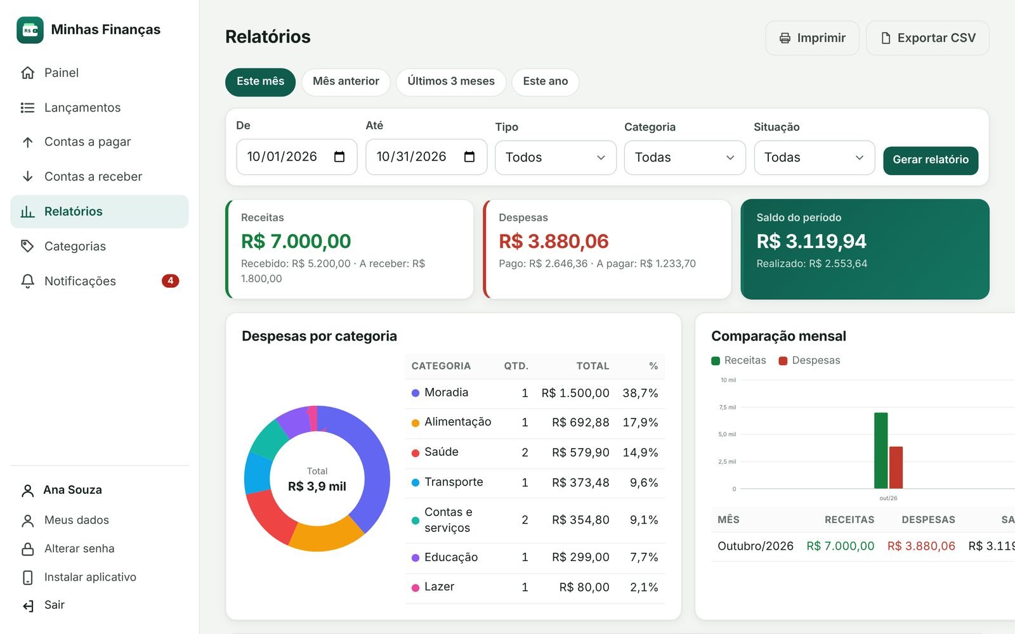Click the Transporte 9,6% percentage
The image size is (1015, 634).
[644, 483]
